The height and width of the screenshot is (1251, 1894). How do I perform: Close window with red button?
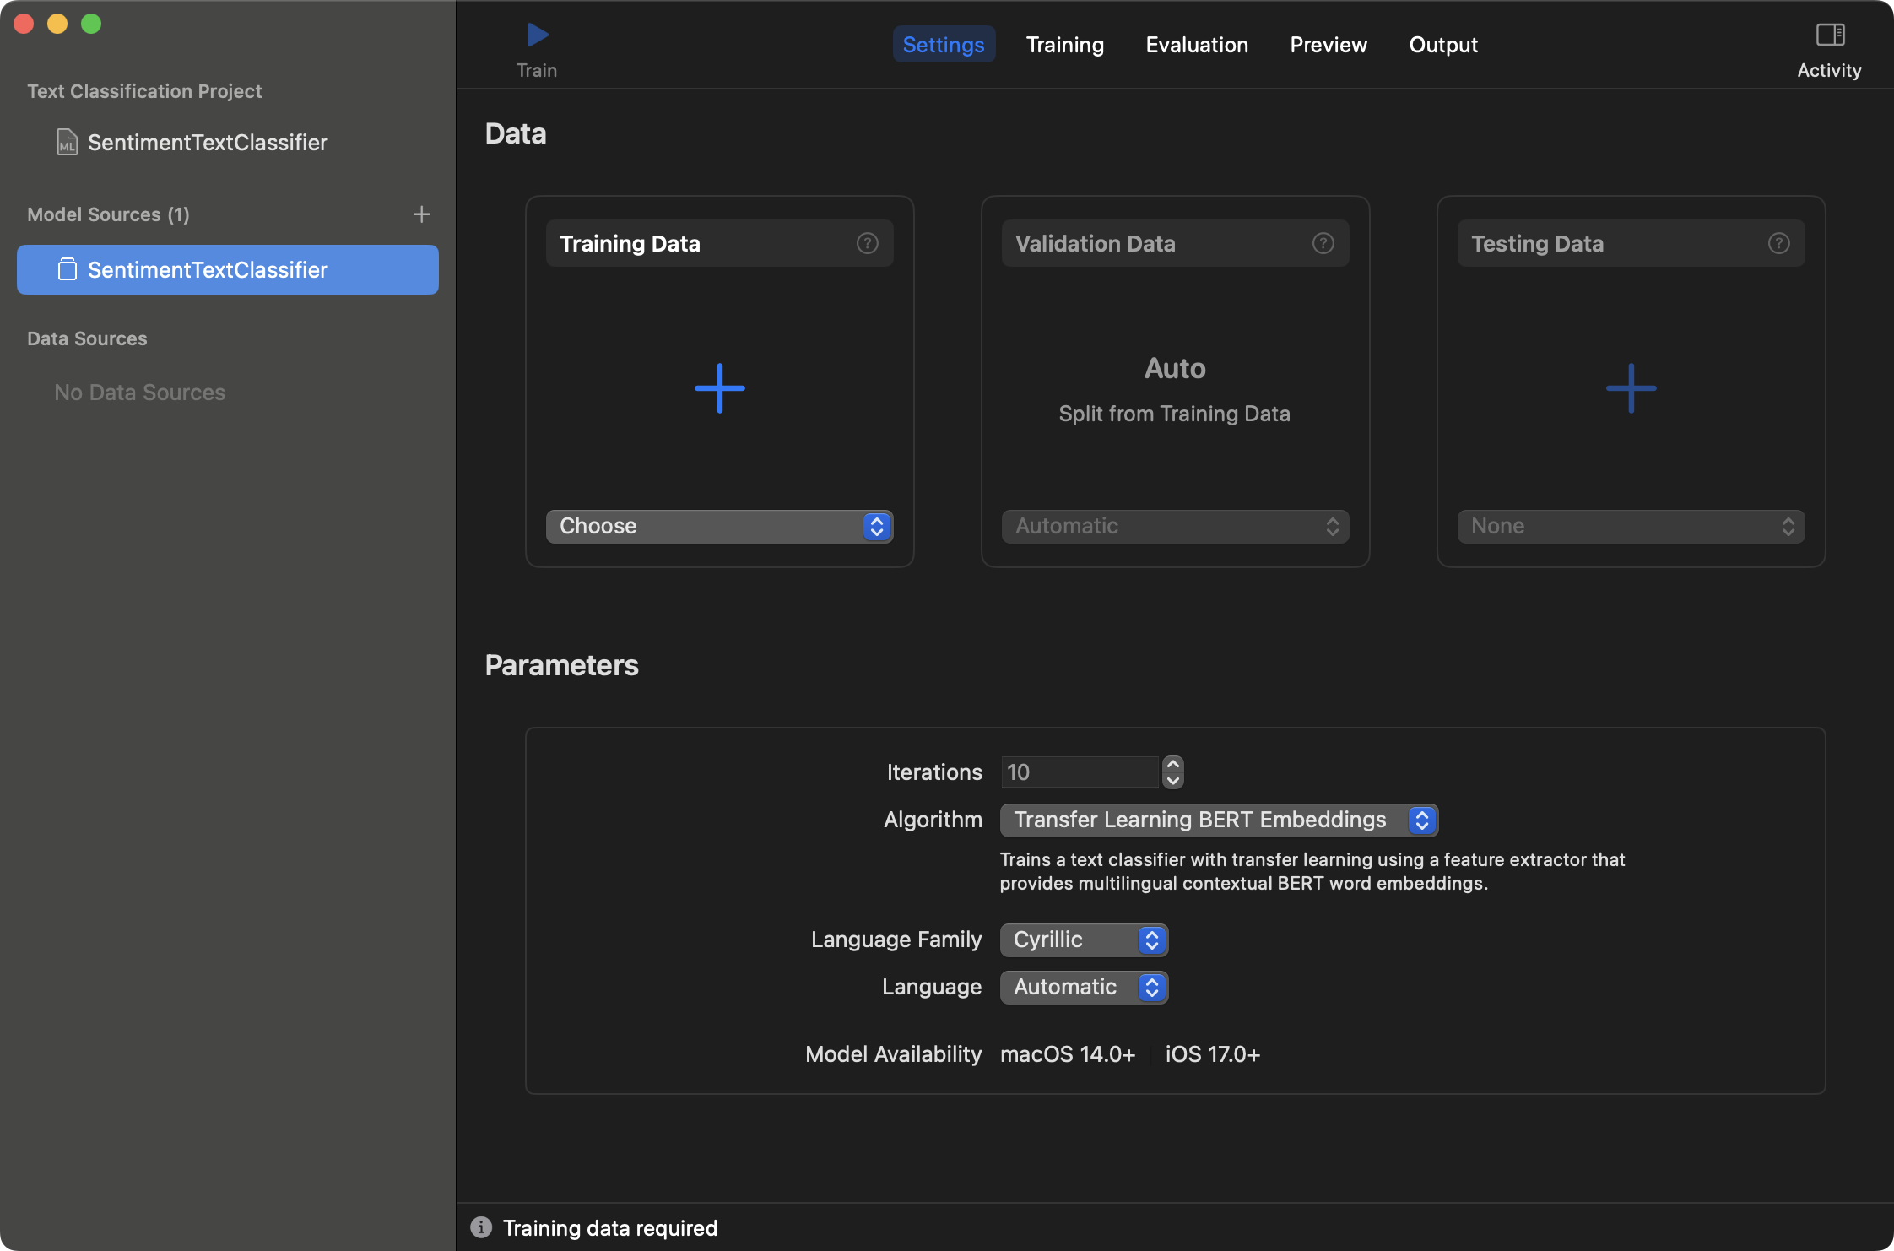click(24, 24)
